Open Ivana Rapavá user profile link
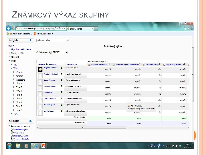This screenshot has width=206, height=155. (49, 92)
